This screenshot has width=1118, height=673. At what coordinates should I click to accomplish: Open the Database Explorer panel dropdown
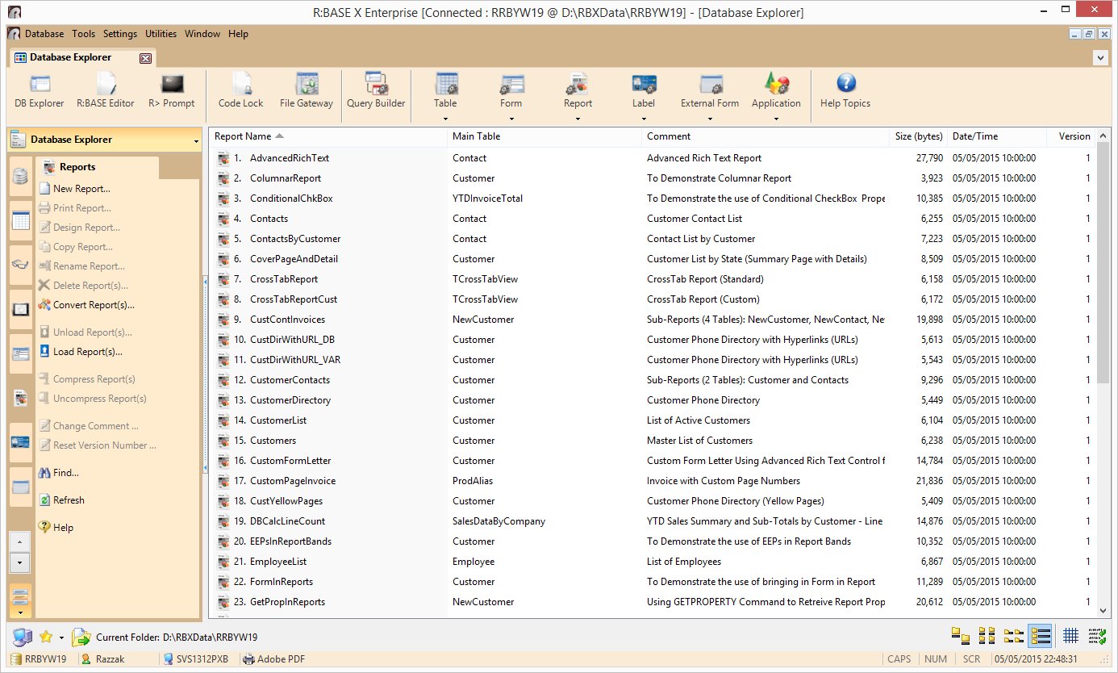pos(196,141)
